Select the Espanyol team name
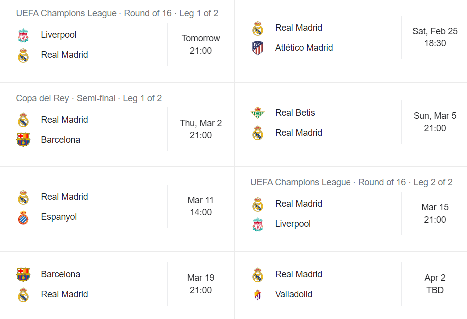467x319 pixels. 59,217
